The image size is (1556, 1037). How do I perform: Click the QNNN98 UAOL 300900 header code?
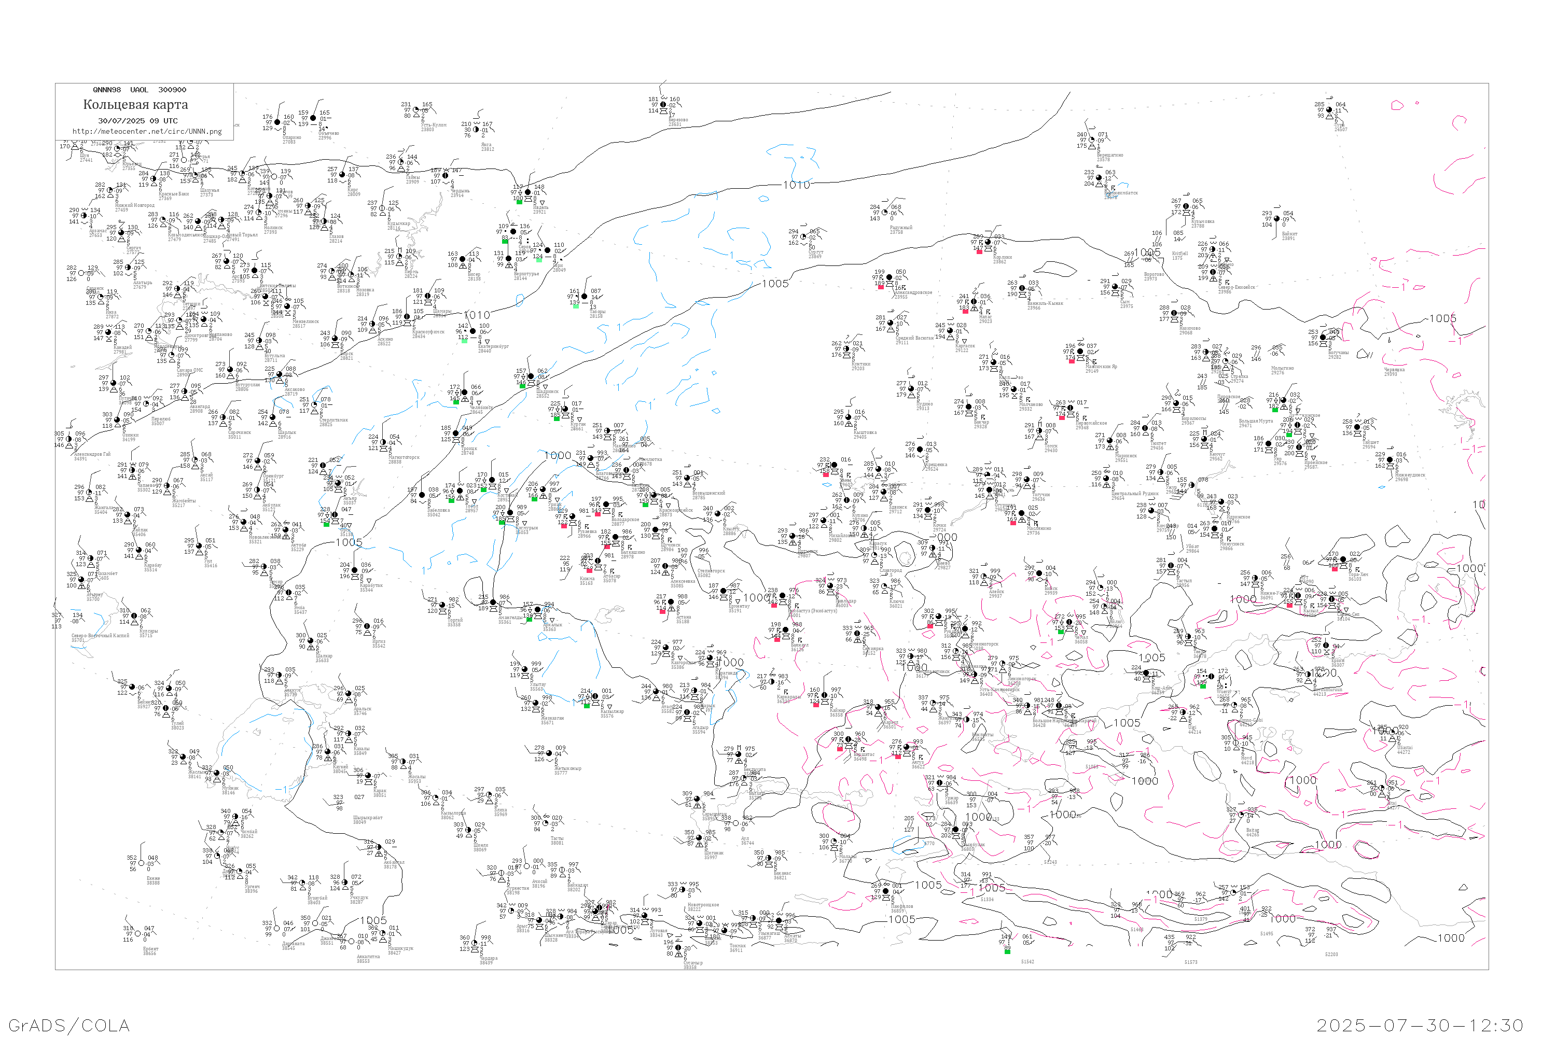[x=139, y=90]
